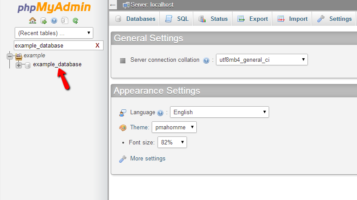
Task: Open the phpMyAdmin documentation help icon
Action: tap(54, 21)
